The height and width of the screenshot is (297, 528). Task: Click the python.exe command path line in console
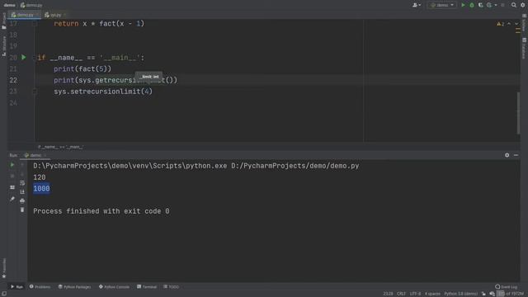(196, 166)
